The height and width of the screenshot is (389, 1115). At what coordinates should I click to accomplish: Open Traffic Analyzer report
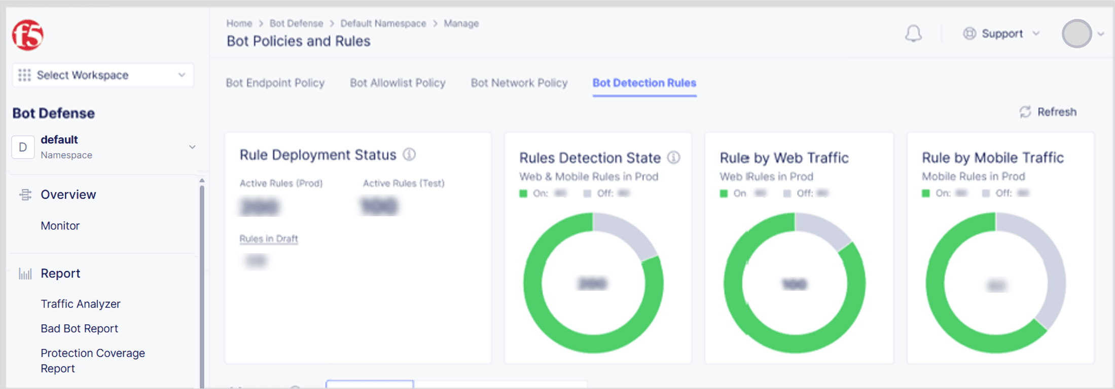click(81, 304)
